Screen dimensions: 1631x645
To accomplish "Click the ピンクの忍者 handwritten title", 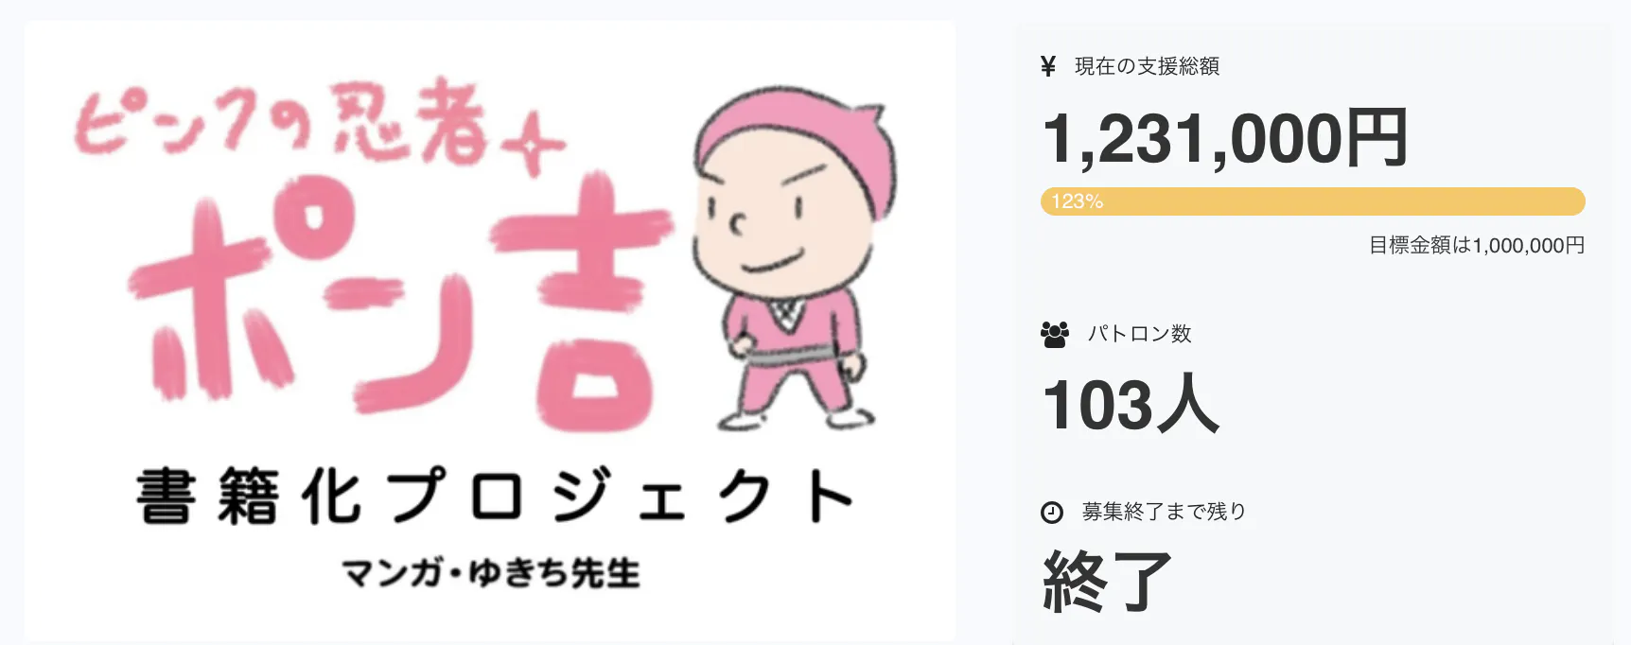I will (284, 123).
